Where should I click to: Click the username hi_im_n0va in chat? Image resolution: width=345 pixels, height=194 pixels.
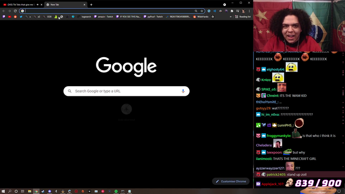(x=271, y=115)
